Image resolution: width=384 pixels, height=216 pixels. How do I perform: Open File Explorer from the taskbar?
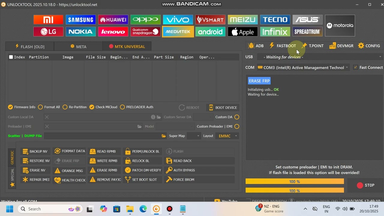(x=130, y=209)
